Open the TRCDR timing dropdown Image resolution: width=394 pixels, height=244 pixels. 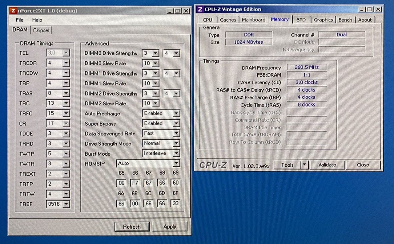pos(58,63)
